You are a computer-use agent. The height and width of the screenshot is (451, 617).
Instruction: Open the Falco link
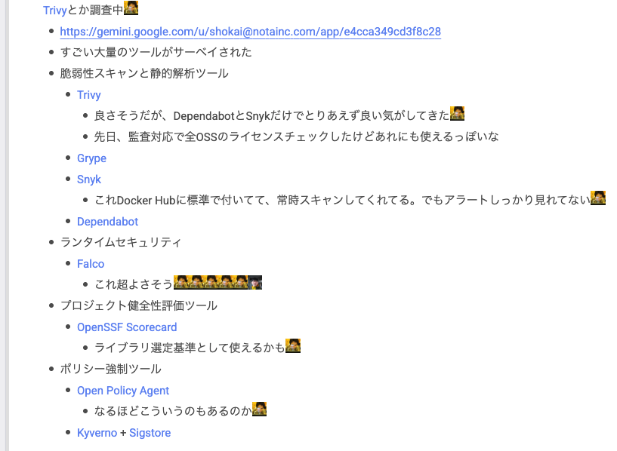pos(91,264)
